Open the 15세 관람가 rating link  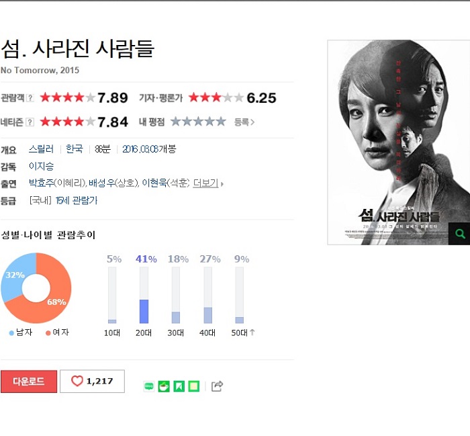[x=77, y=200]
